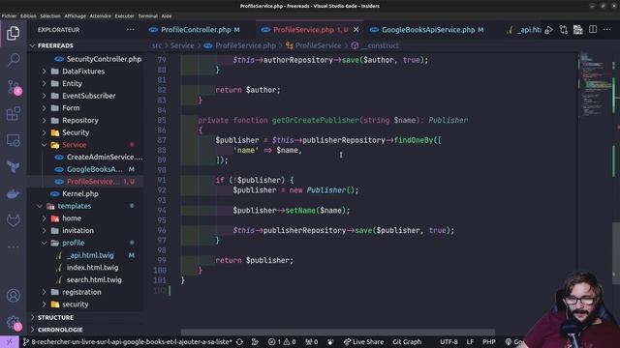
Task: Open changes compare icon in editor toolbar
Action: click(564, 30)
